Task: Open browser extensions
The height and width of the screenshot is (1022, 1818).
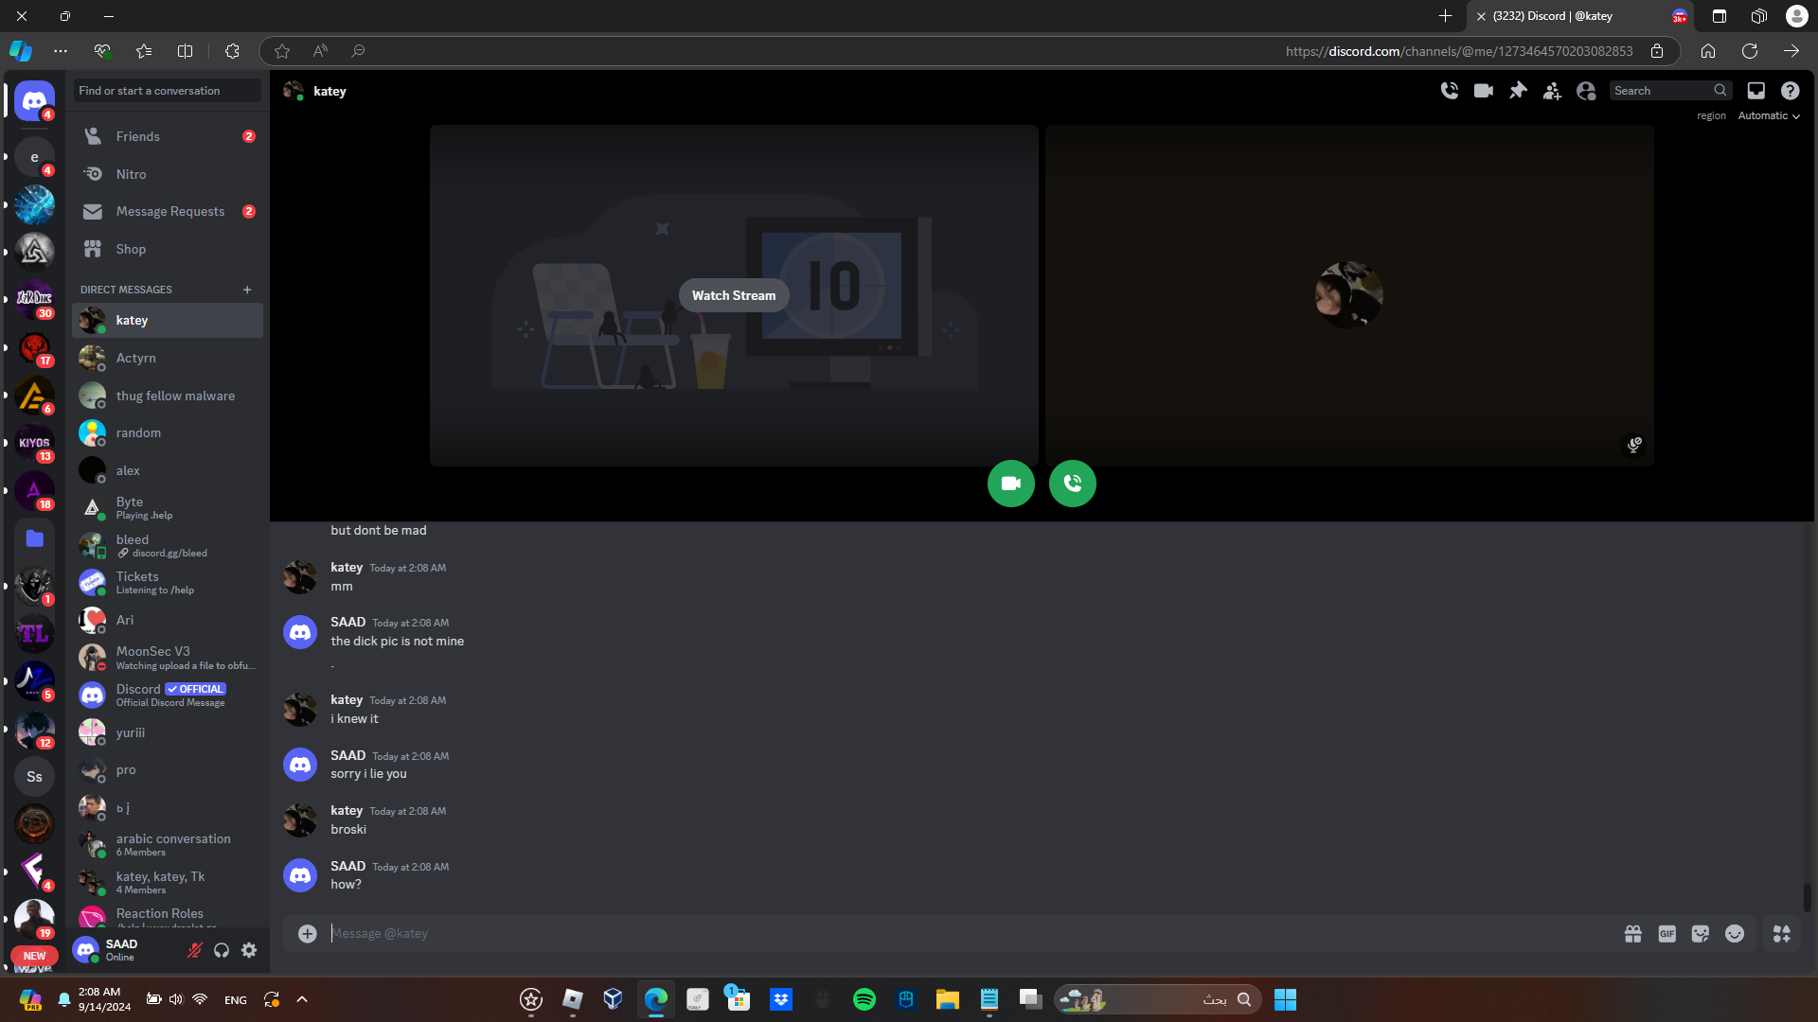Action: tap(232, 51)
